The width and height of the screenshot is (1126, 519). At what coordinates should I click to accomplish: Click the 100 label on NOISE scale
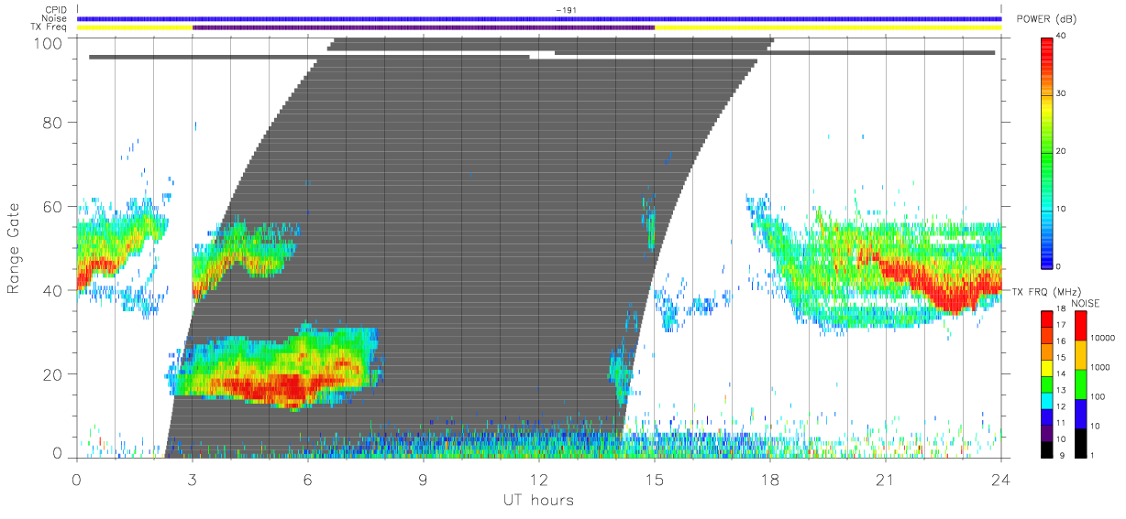[1098, 396]
